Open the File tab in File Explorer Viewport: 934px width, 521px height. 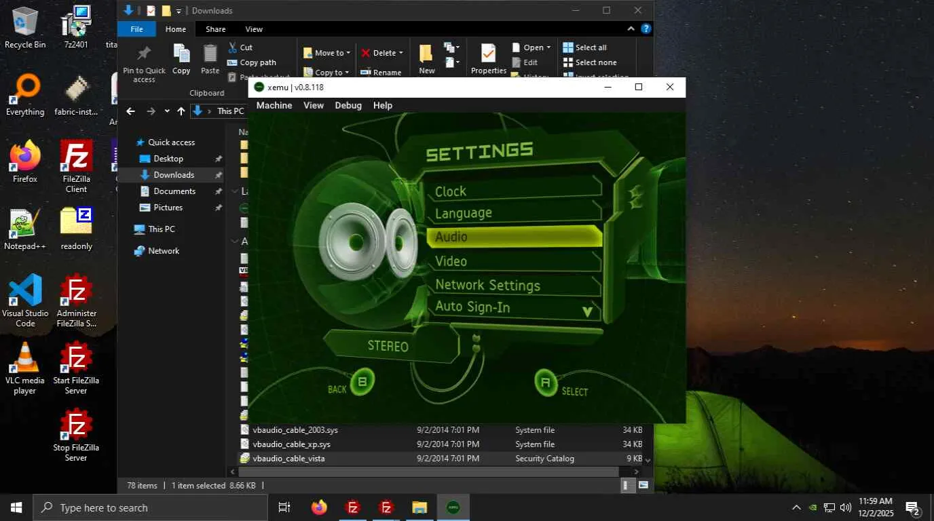coord(136,29)
